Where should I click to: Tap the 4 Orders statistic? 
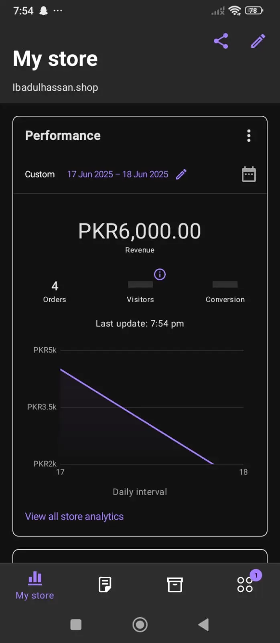pyautogui.click(x=55, y=291)
